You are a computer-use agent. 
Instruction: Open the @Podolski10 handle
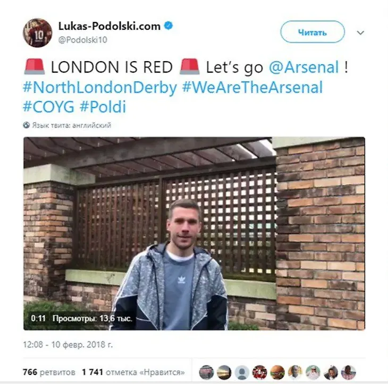point(82,40)
